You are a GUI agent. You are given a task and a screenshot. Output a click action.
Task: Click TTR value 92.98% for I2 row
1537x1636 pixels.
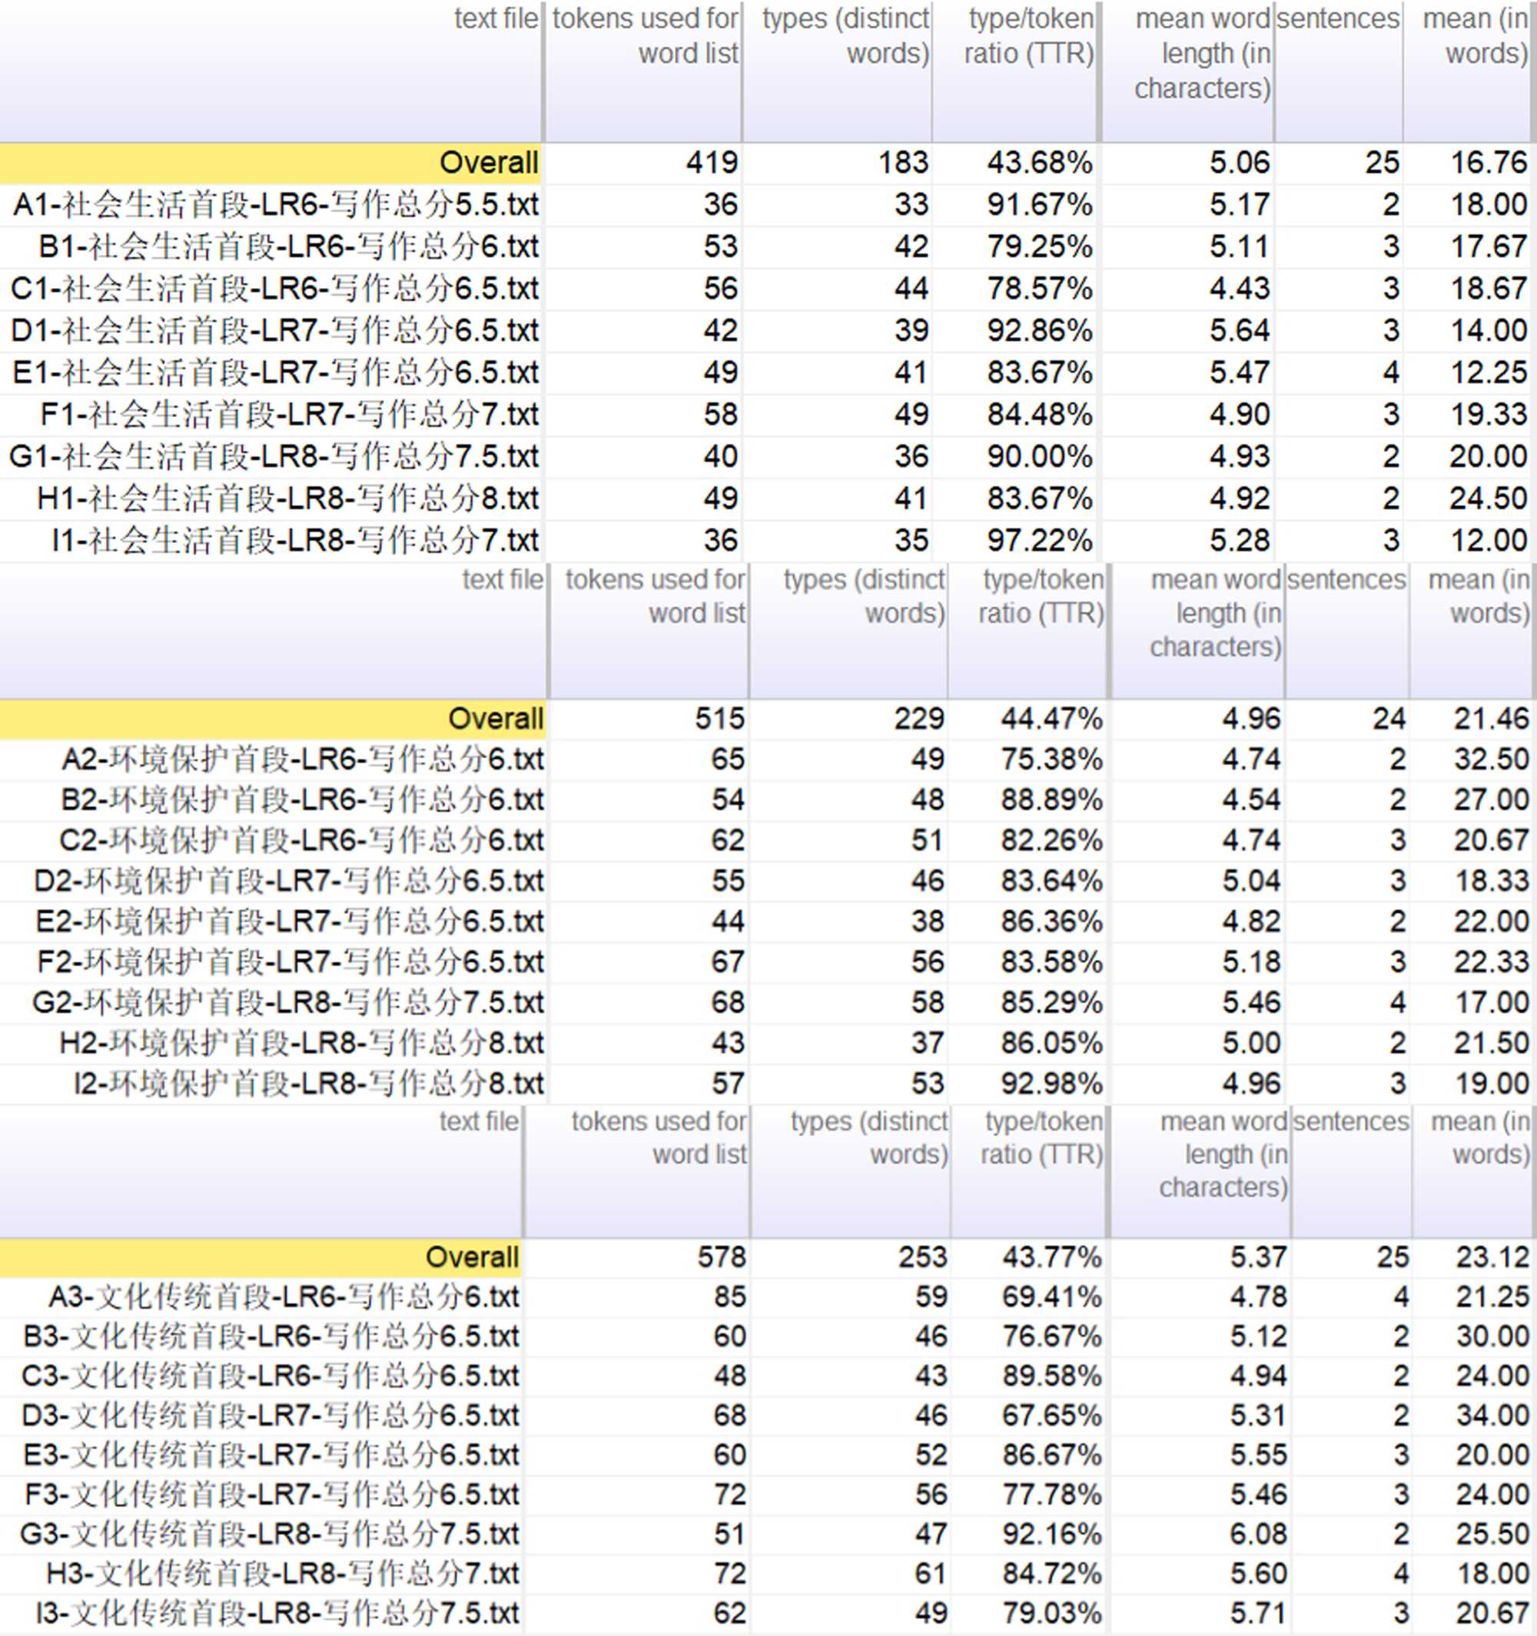click(x=1051, y=1083)
